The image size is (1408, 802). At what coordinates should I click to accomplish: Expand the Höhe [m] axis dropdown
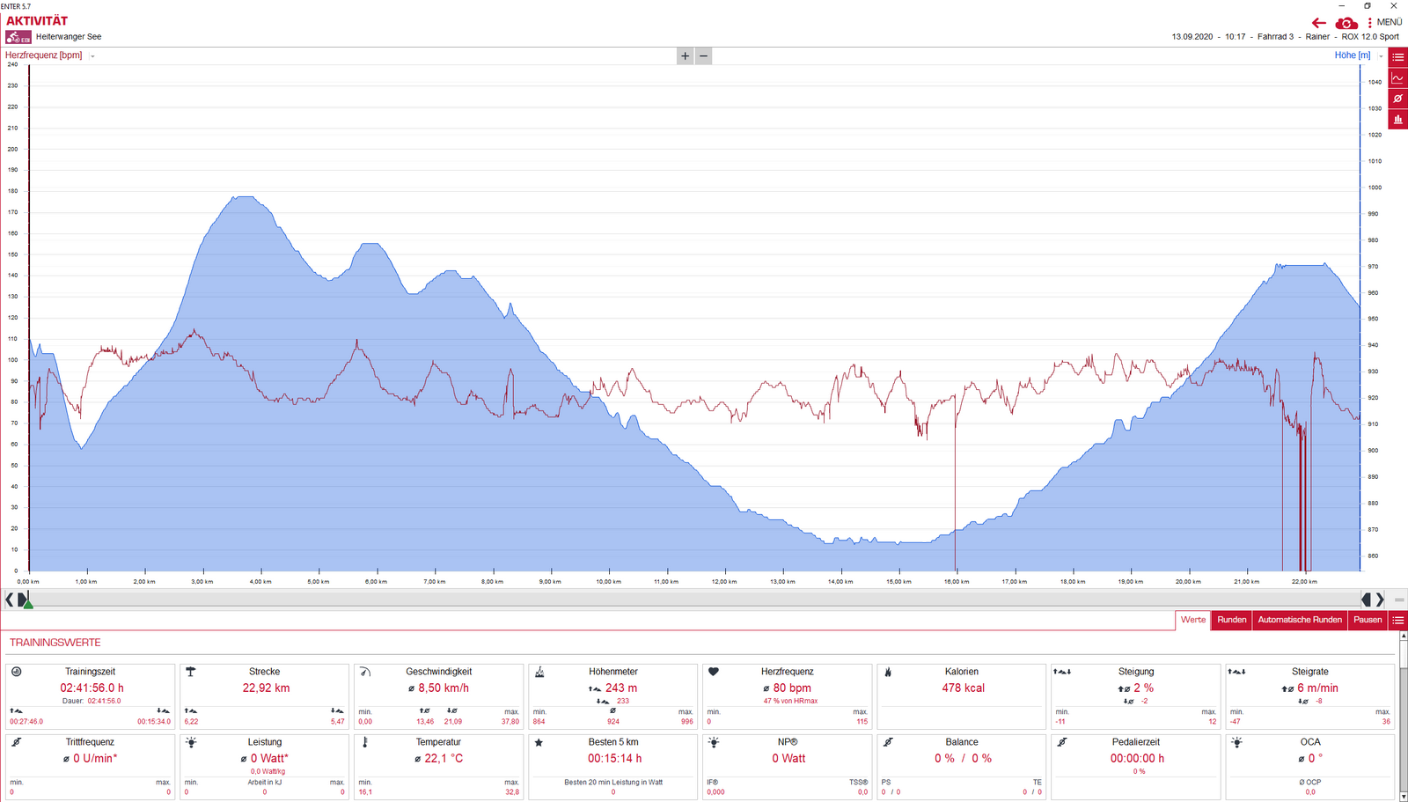[1381, 56]
